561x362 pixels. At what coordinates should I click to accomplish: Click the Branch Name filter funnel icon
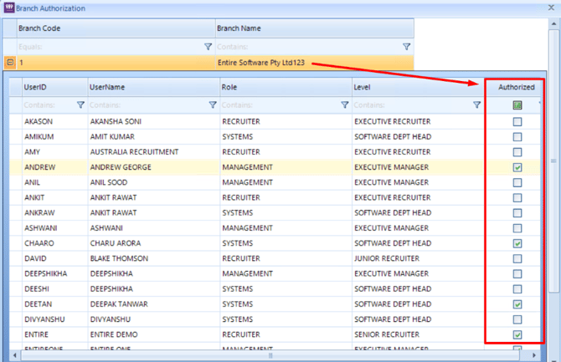click(406, 47)
